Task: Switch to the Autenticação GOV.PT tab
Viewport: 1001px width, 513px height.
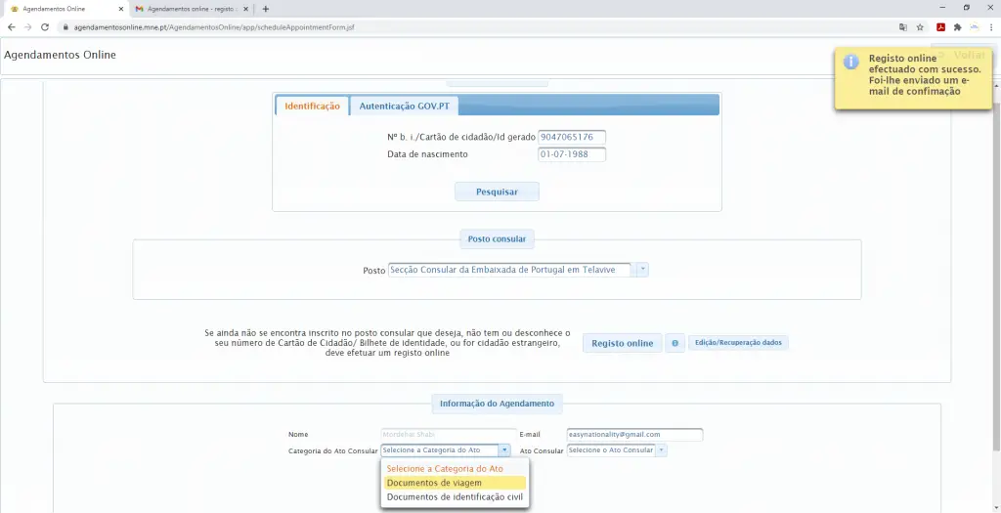Action: 404,106
